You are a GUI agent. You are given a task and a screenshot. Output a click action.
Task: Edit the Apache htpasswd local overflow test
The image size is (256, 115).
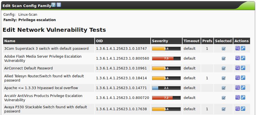[243, 88]
